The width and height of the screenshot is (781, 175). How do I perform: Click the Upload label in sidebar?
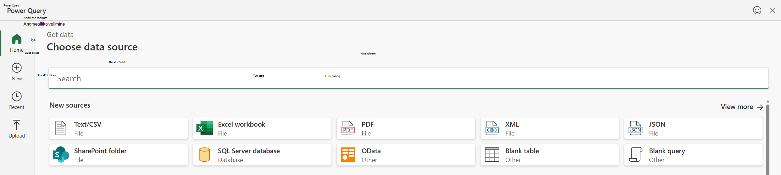coord(17,136)
